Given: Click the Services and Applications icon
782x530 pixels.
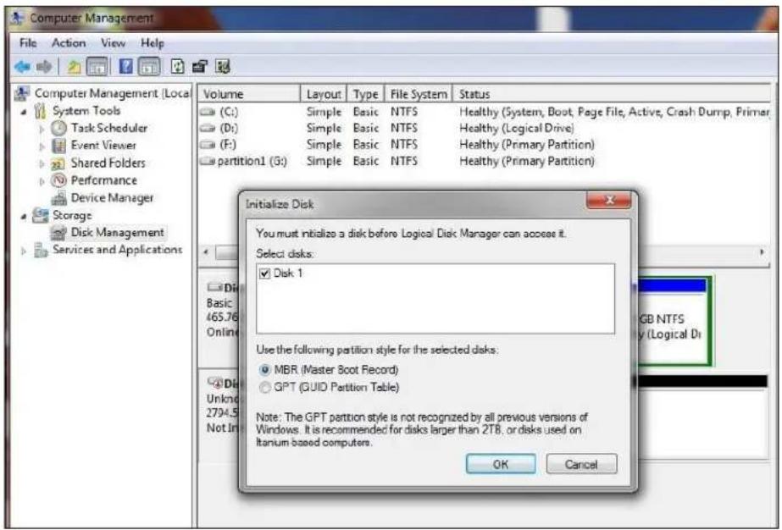Looking at the screenshot, I should click(41, 250).
